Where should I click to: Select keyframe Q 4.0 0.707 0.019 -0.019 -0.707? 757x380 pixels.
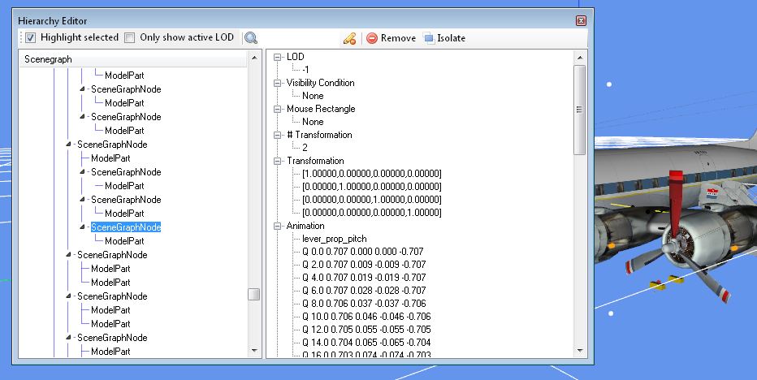364,278
